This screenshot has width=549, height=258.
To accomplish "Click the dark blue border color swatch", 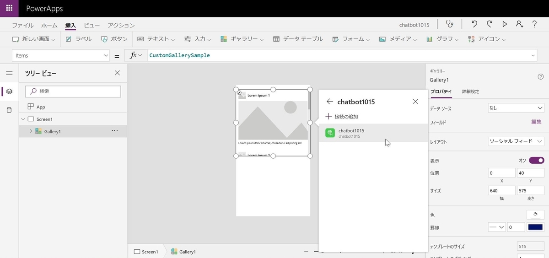I will click(535, 227).
